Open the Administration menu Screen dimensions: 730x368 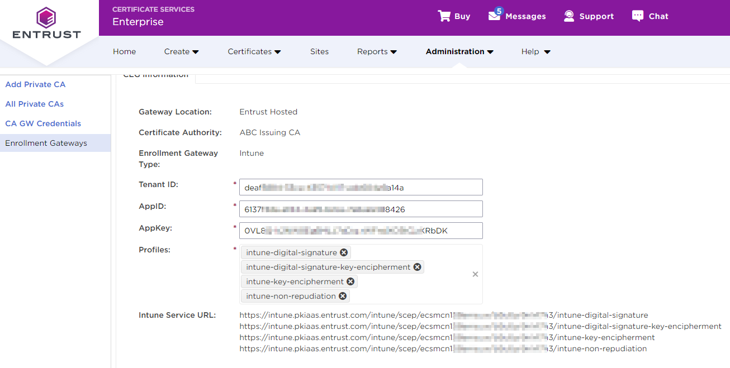click(459, 51)
